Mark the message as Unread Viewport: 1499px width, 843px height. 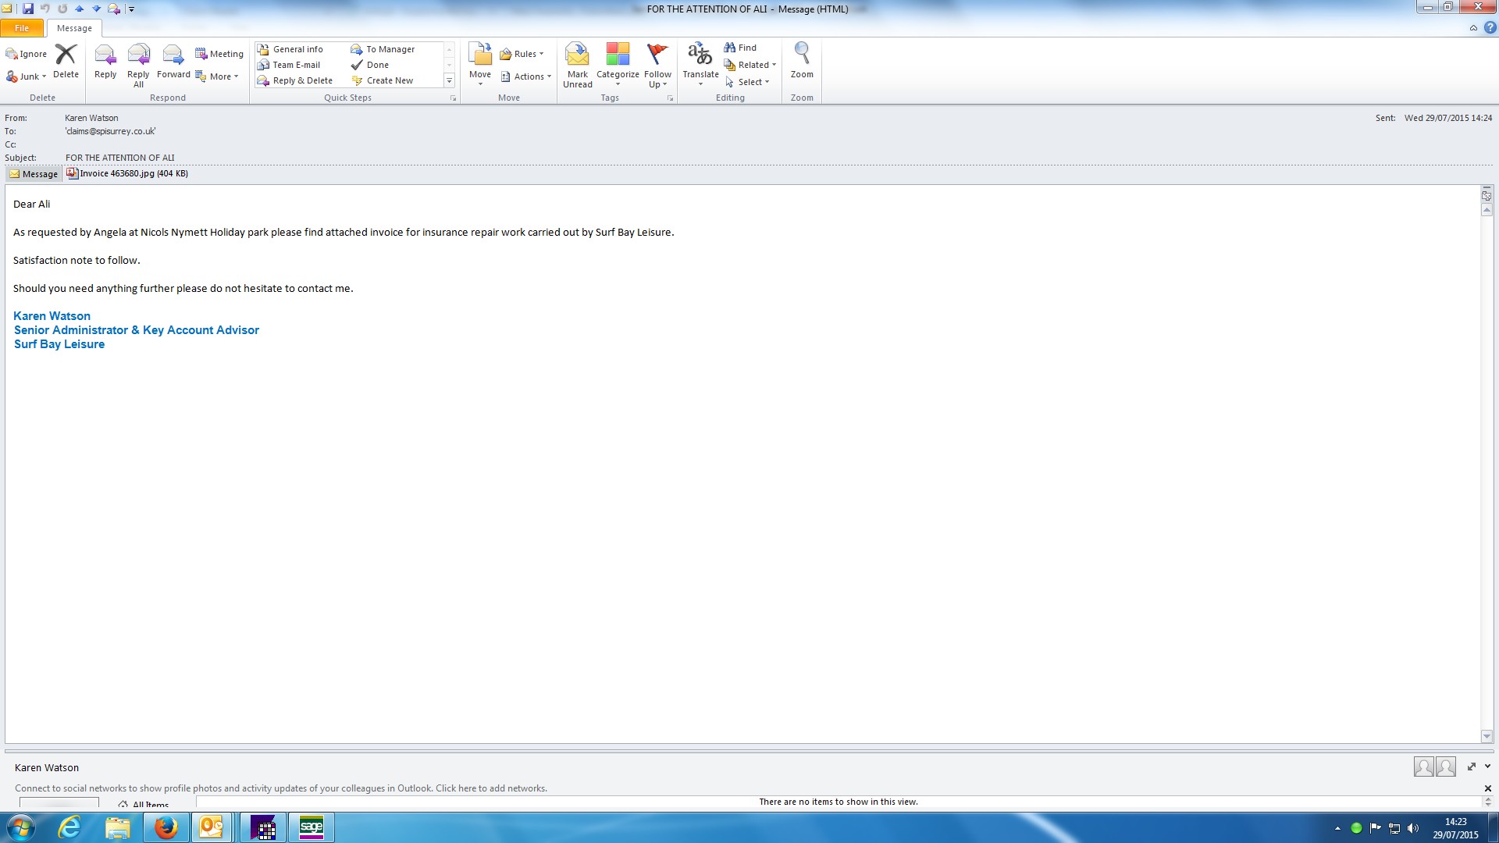pos(578,55)
